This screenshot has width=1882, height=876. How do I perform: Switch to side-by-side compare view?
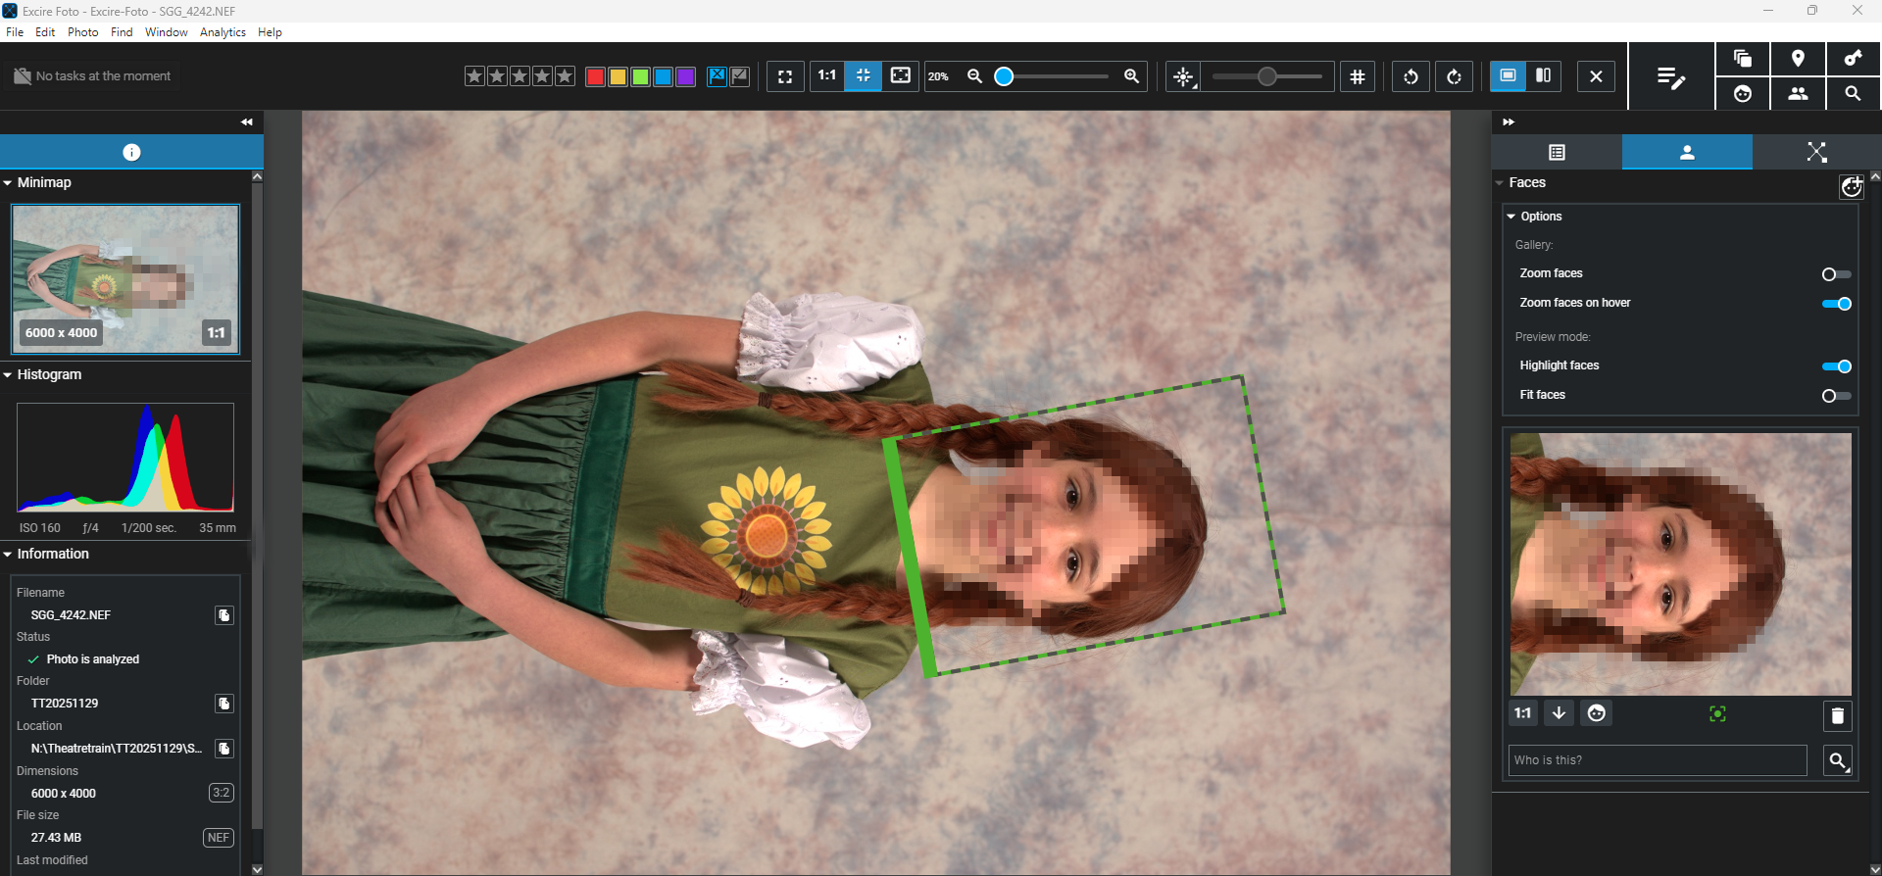(x=1543, y=75)
